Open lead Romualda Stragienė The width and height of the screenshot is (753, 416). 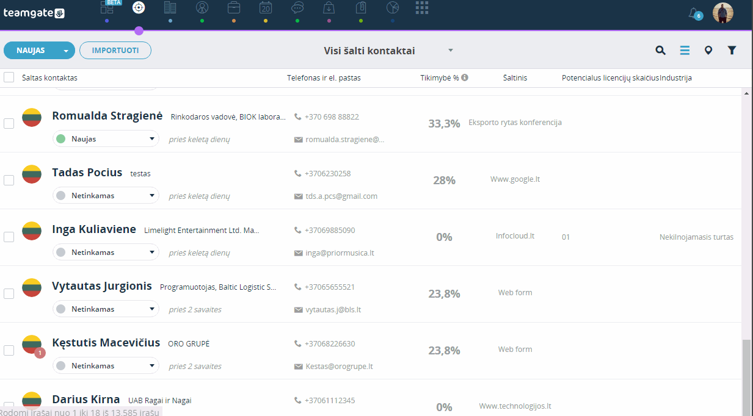(107, 116)
